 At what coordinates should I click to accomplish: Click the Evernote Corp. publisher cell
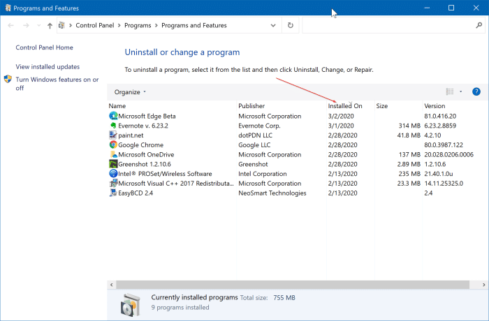point(259,126)
